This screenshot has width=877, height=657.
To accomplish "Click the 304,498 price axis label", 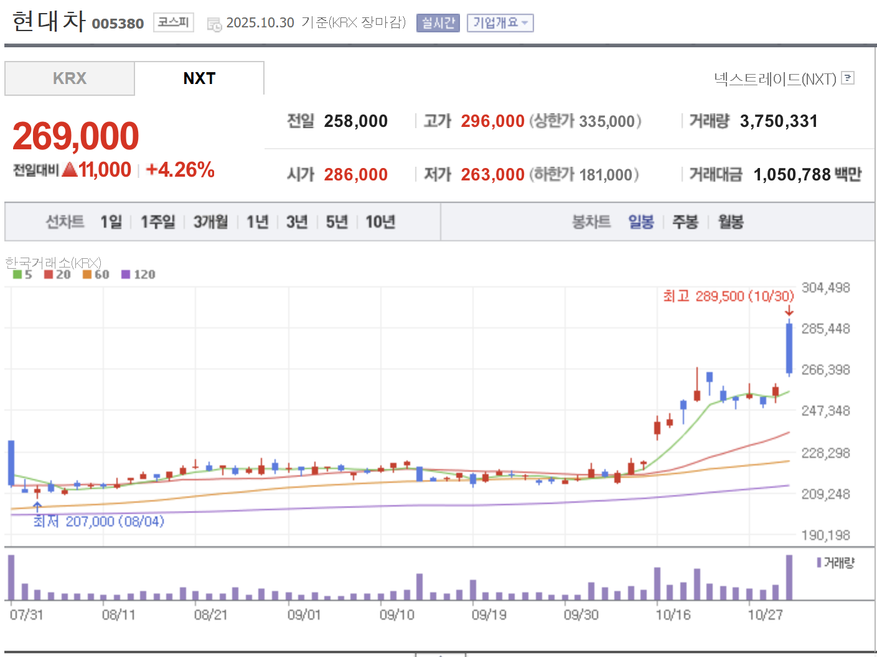I will coord(826,288).
